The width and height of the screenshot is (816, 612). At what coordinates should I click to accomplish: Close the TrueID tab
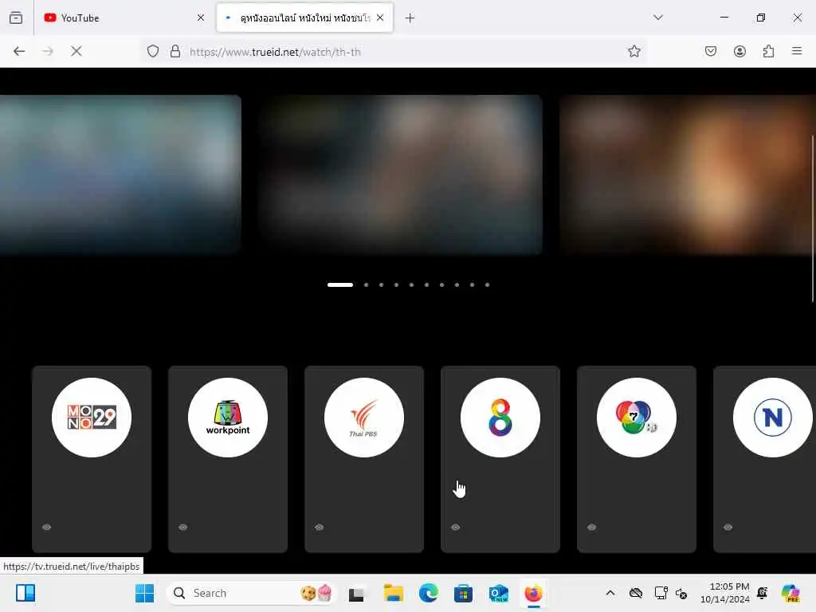click(x=380, y=18)
